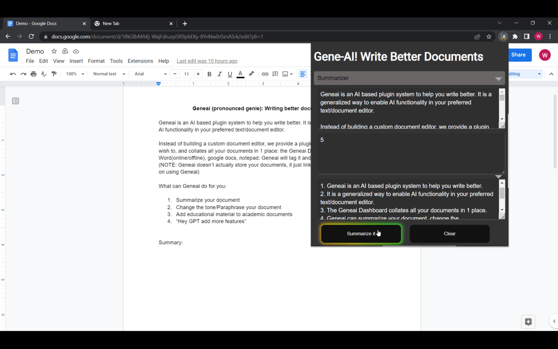Click the Clear button in Gene-AI panel

tap(449, 233)
